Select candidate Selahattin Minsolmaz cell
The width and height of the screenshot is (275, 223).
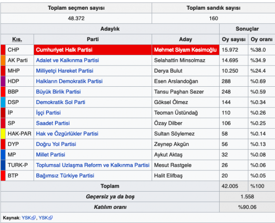(185, 60)
